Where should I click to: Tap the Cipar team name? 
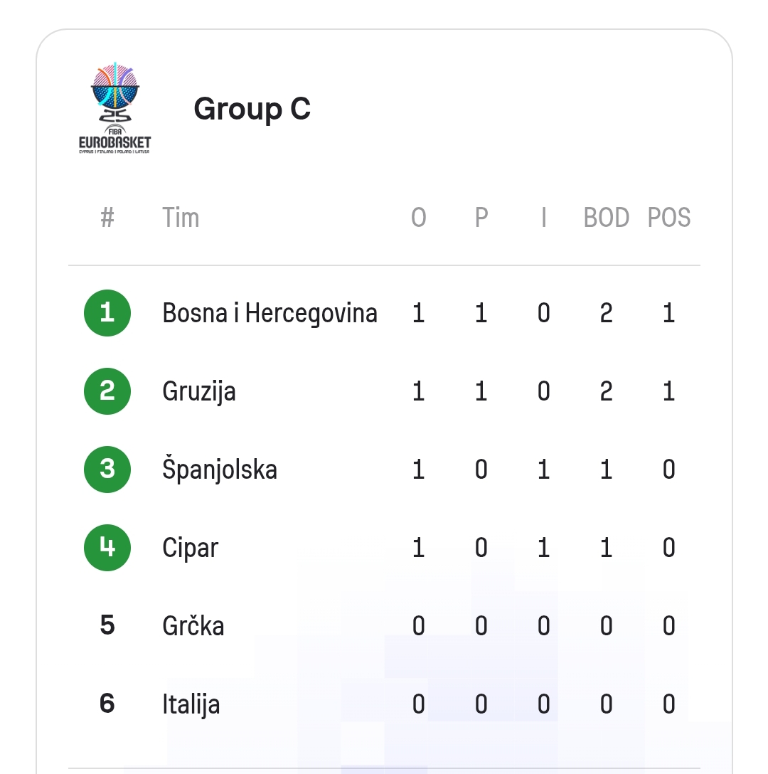click(x=190, y=548)
